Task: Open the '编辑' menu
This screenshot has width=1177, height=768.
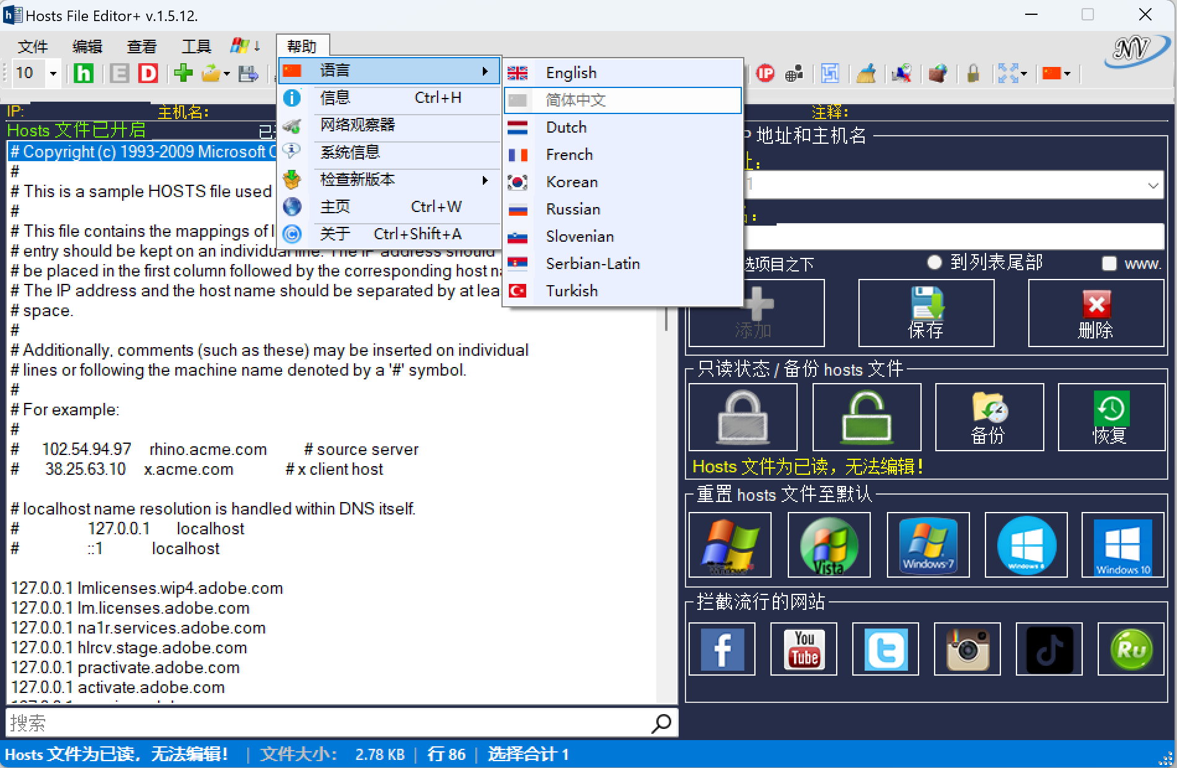Action: pos(87,46)
